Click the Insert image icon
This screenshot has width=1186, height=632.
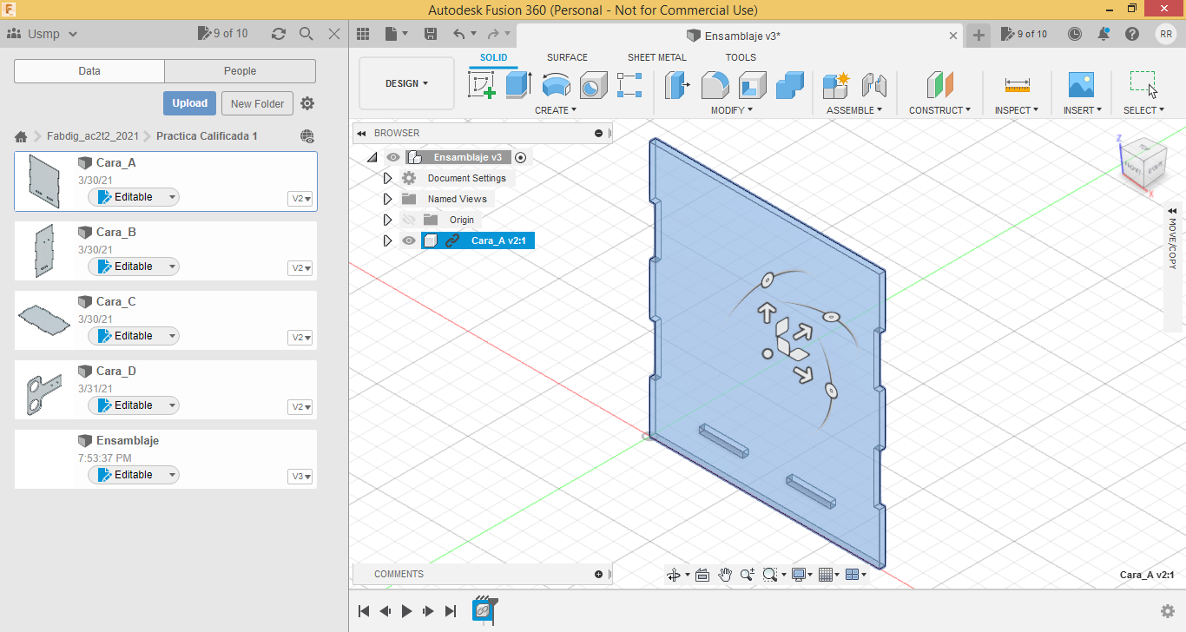1081,85
